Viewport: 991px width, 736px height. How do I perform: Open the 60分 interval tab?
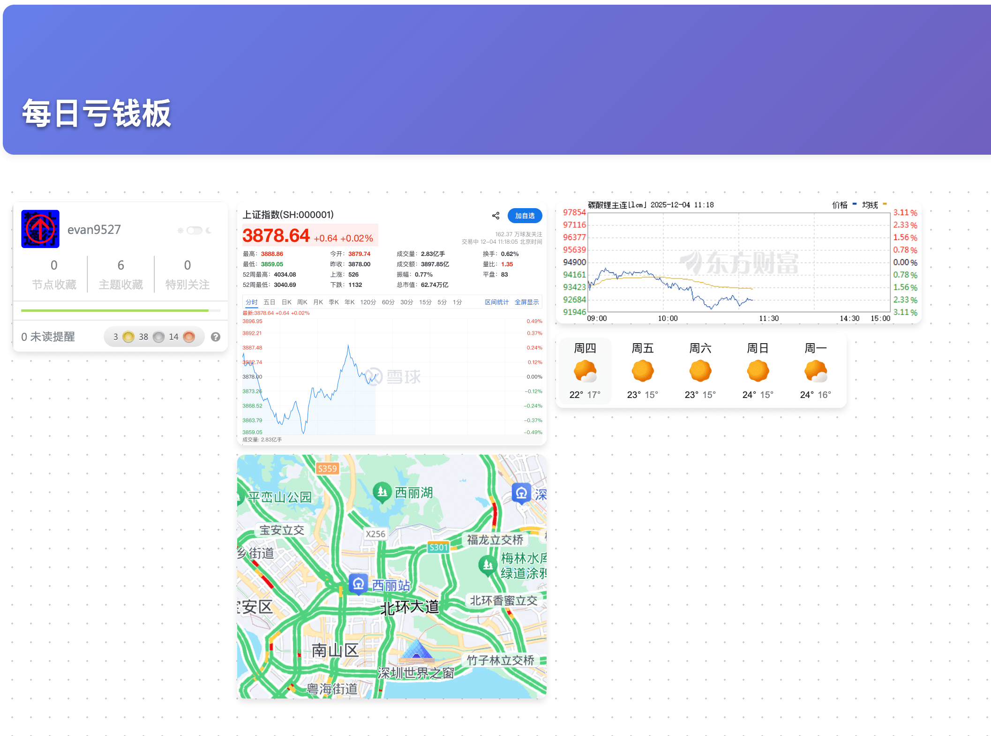click(388, 302)
